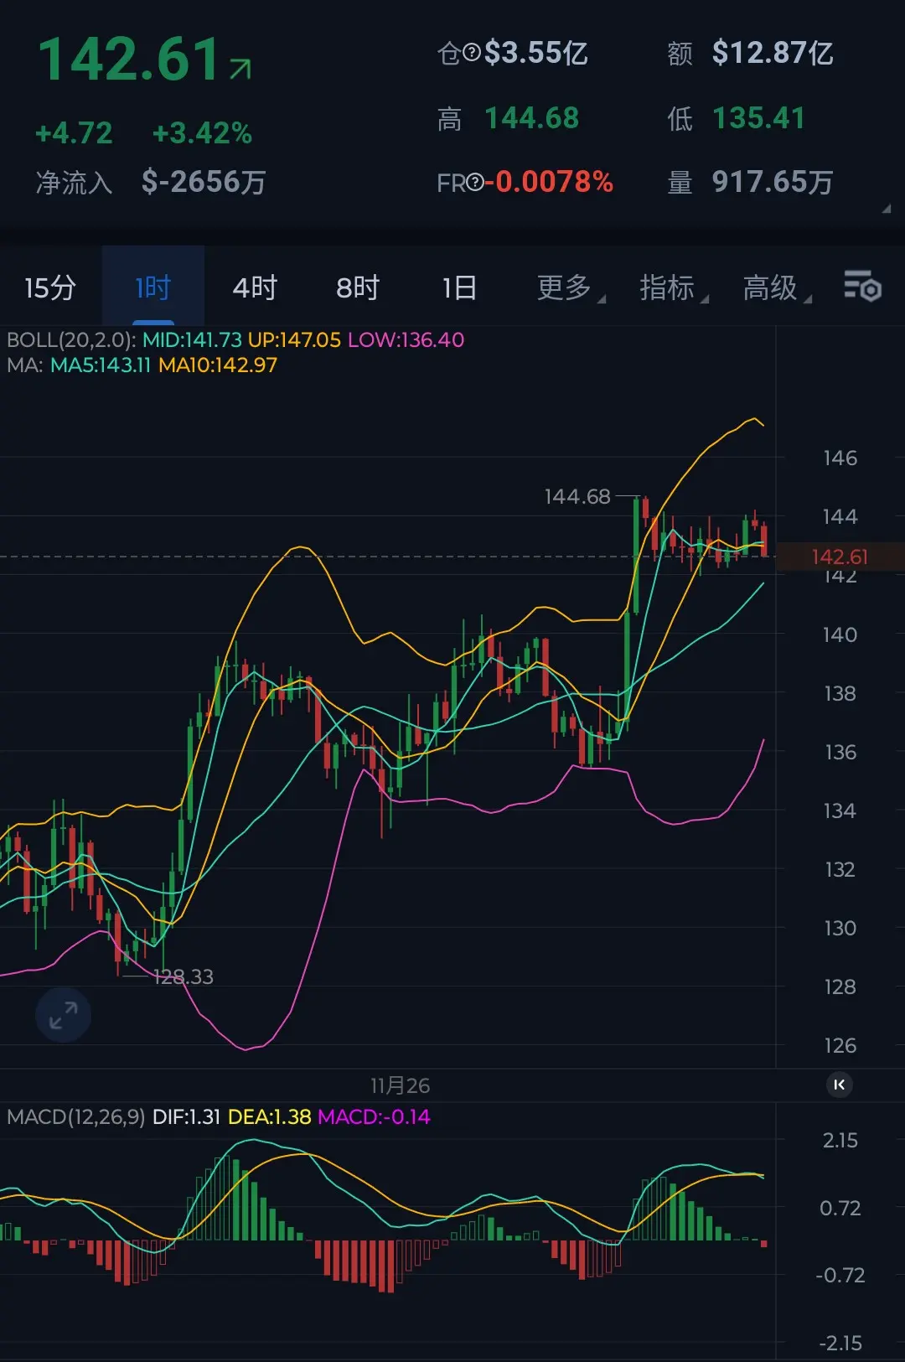The image size is (905, 1362).
Task: Tap BOLL MID:141.73 value
Action: click(x=192, y=339)
